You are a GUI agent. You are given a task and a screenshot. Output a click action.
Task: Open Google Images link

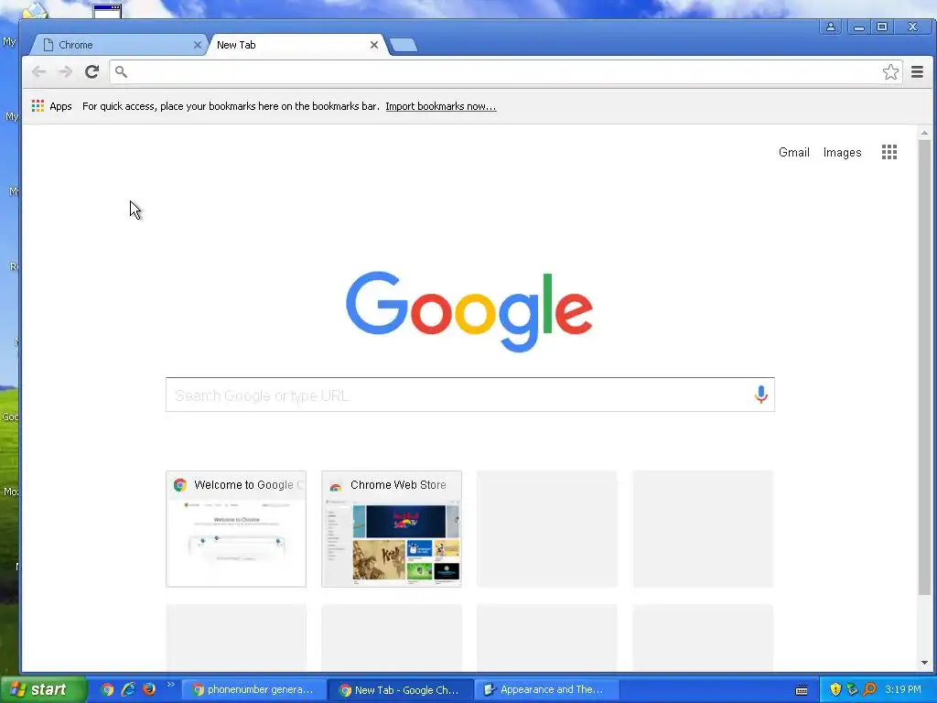tap(842, 153)
